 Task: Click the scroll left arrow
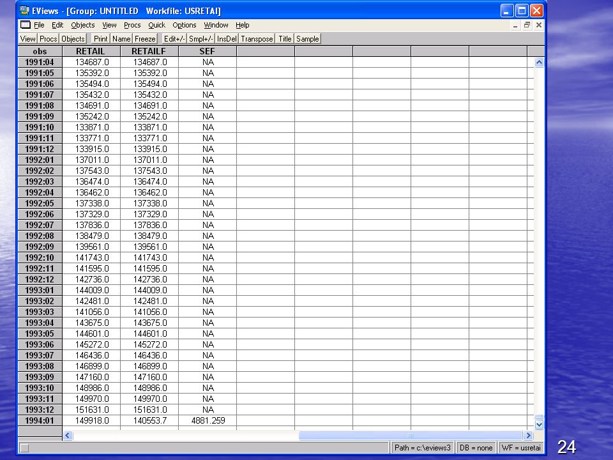point(68,435)
